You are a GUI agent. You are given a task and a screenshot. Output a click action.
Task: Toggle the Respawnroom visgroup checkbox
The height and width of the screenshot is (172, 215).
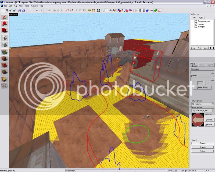[196, 21]
